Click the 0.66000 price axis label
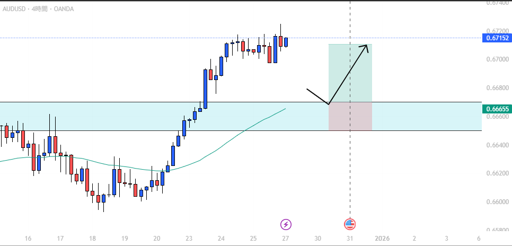 click(497, 202)
